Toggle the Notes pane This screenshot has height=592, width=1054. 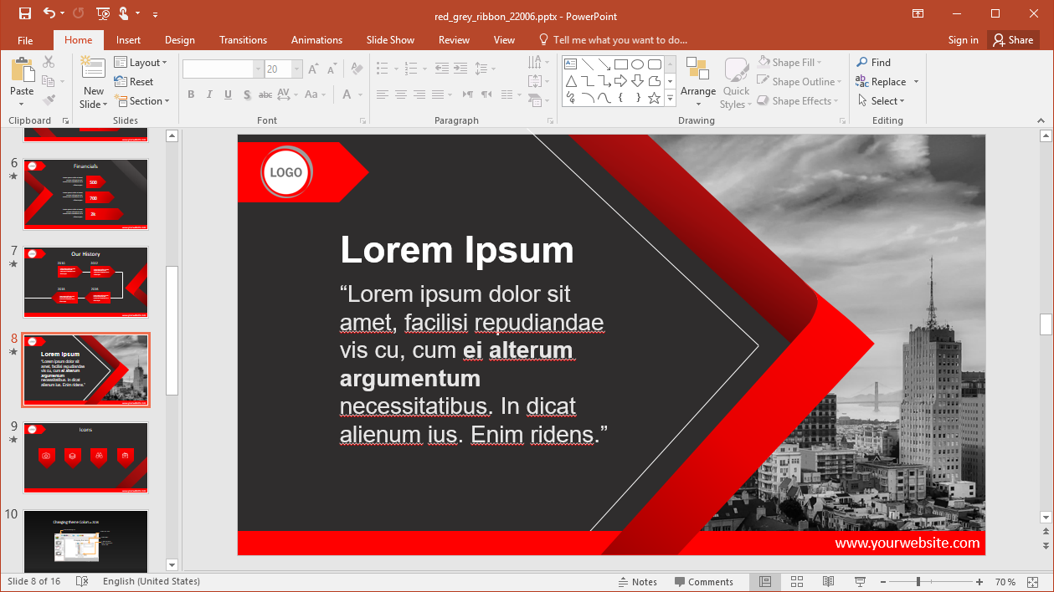pos(637,582)
